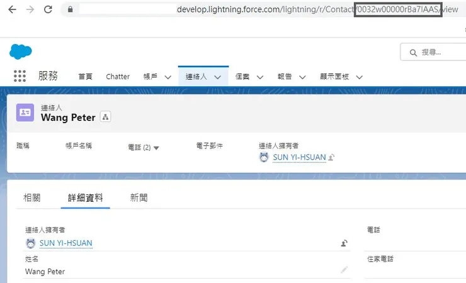Open the 顯示面板 navigation tab
Screen dimensions: 466x283
(x=334, y=77)
